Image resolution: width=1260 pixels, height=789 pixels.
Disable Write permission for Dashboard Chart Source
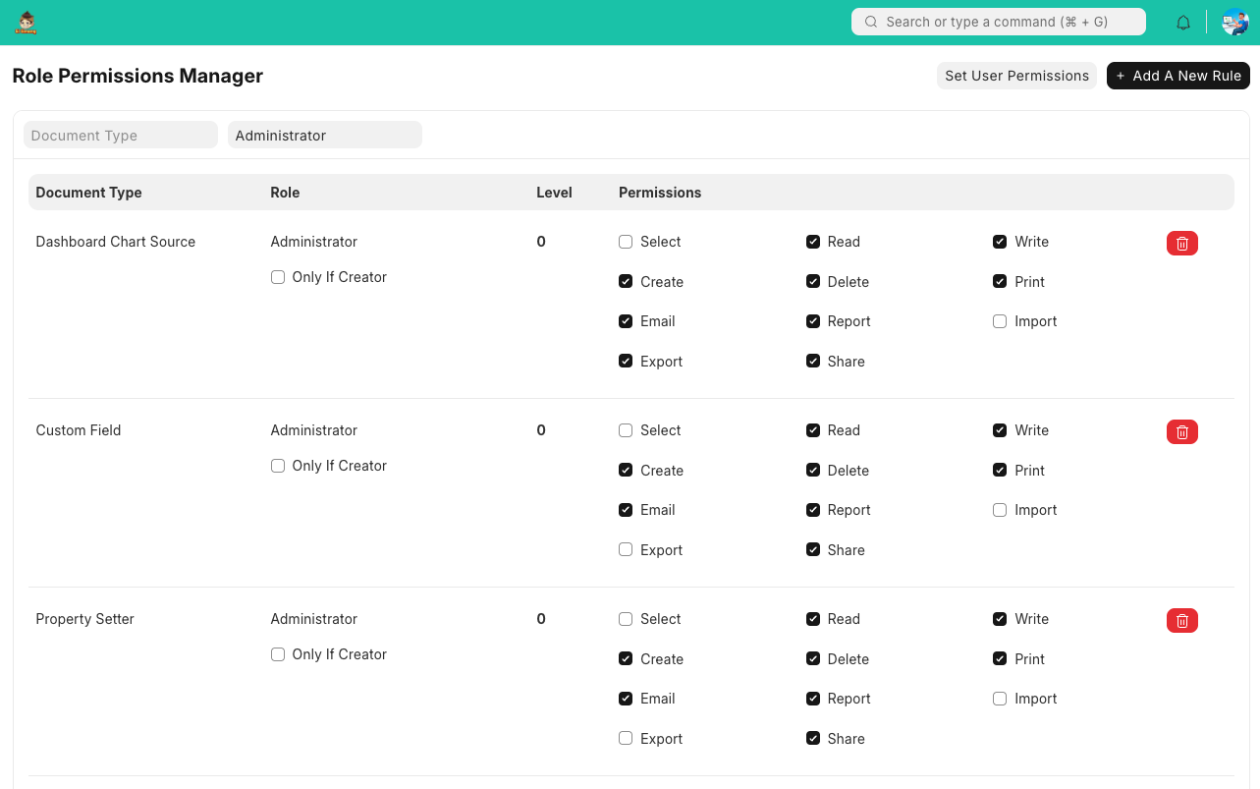1000,241
